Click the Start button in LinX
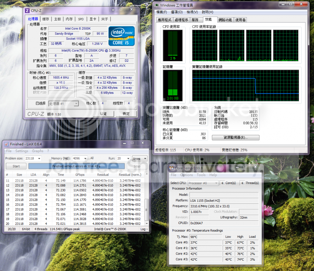 [16, 166]
